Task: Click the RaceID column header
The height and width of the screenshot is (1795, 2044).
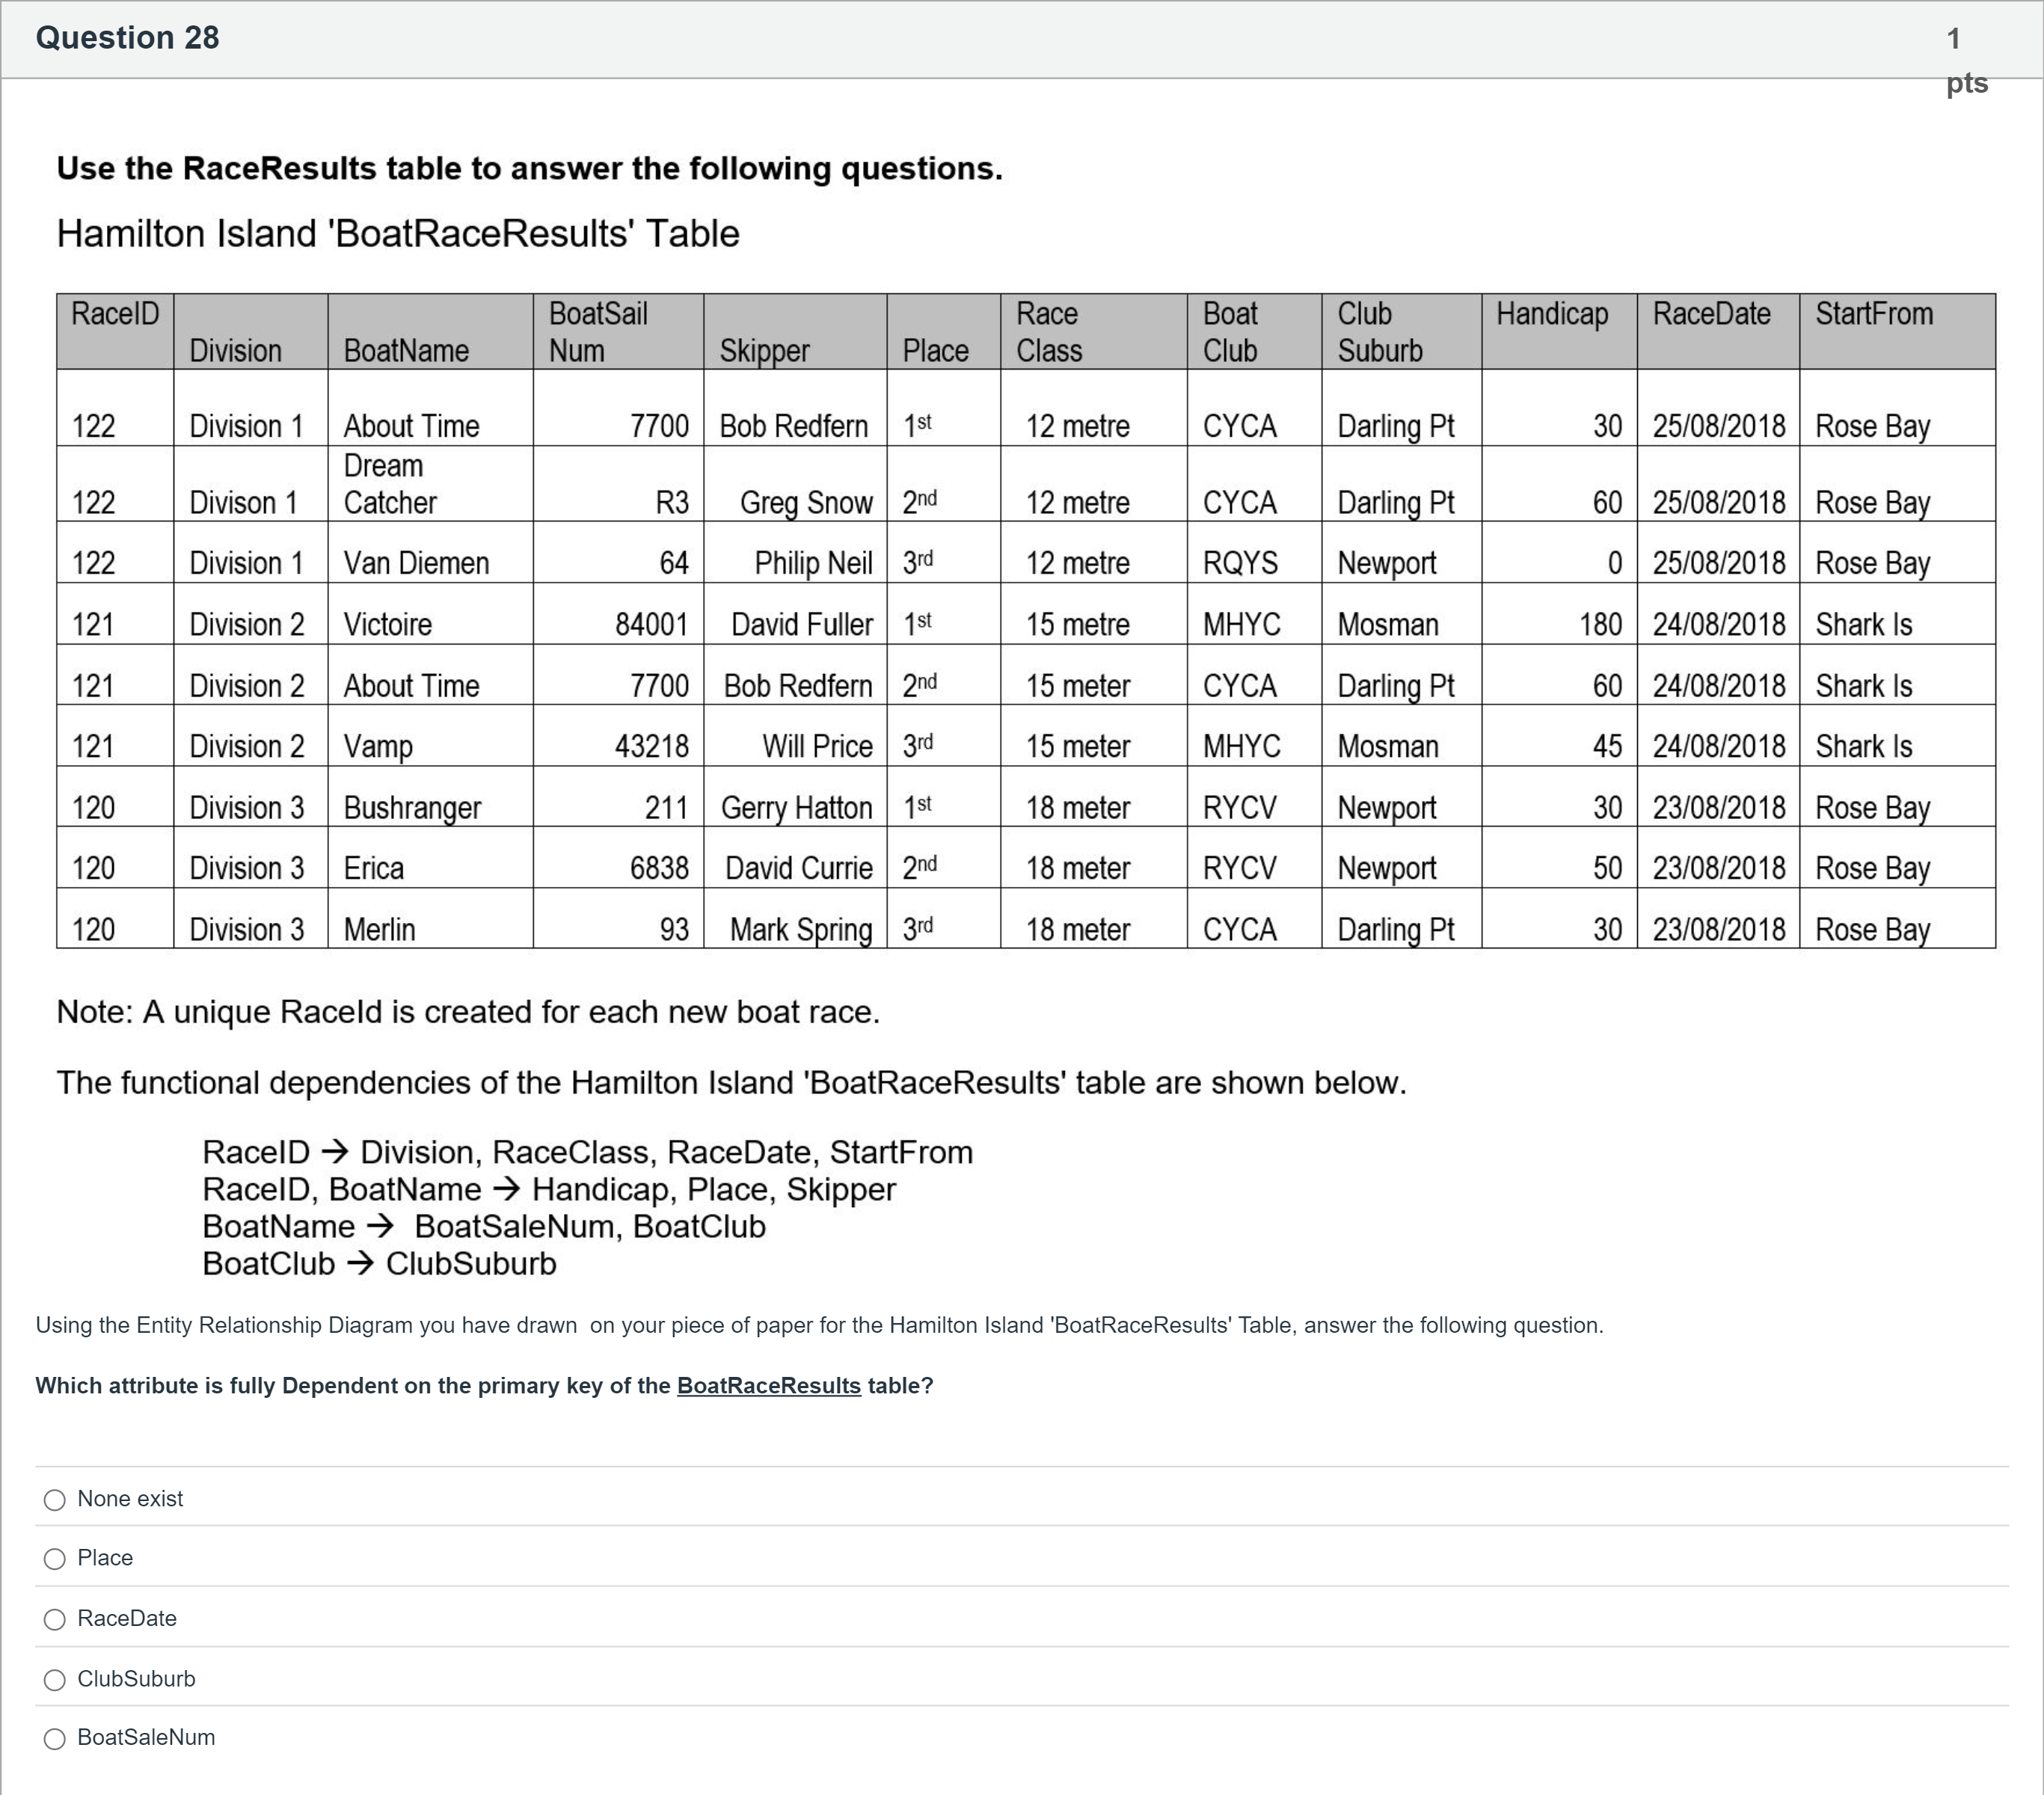Action: (115, 314)
